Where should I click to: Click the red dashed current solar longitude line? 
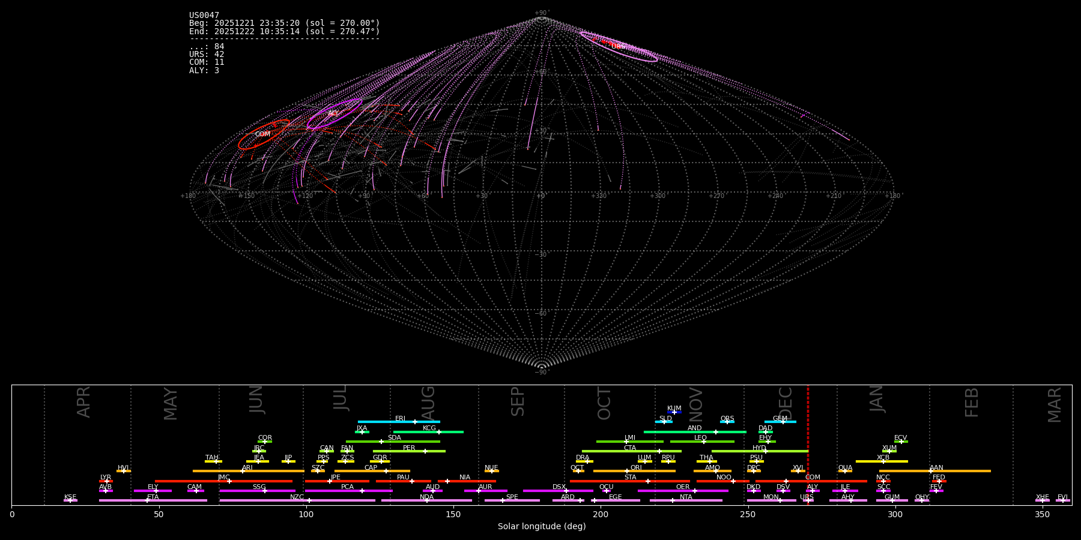pos(808,445)
